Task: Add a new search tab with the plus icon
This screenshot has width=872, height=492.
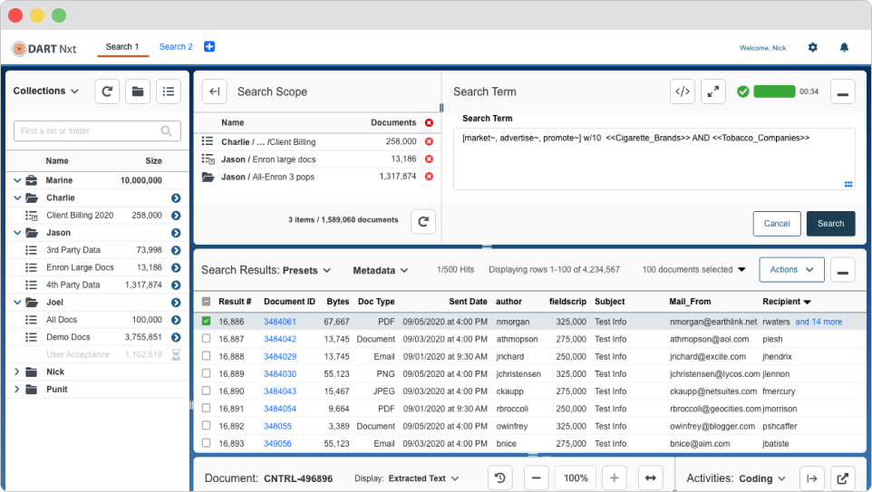Action: pos(209,47)
